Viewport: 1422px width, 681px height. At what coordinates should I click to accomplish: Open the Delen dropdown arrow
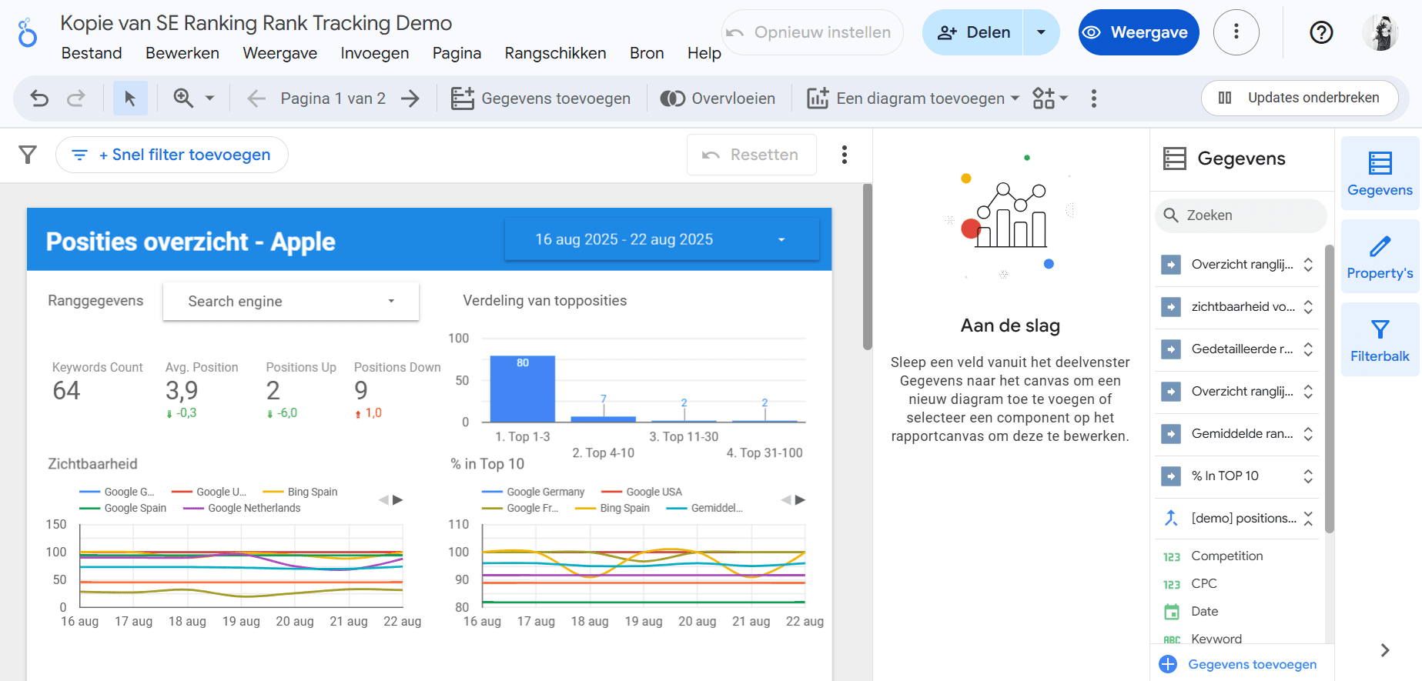(1041, 32)
